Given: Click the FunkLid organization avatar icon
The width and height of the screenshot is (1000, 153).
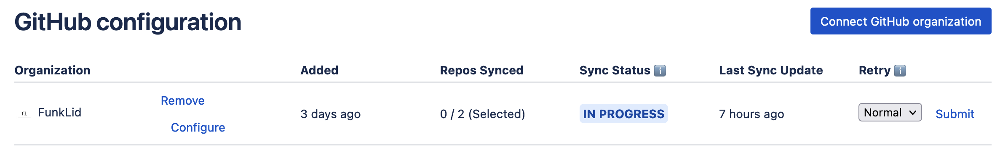Looking at the screenshot, I should point(24,113).
